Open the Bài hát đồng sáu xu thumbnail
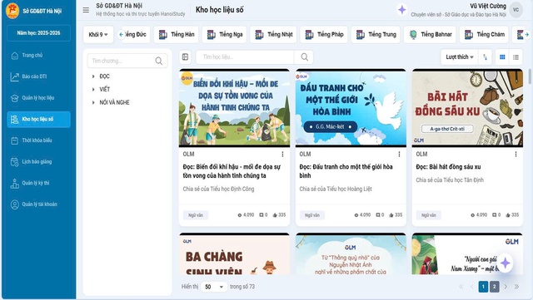The image size is (533, 300). (467, 108)
